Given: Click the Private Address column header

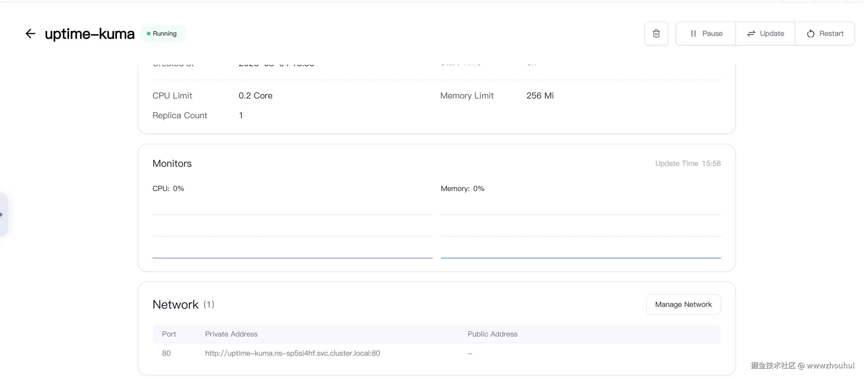Looking at the screenshot, I should 231,334.
